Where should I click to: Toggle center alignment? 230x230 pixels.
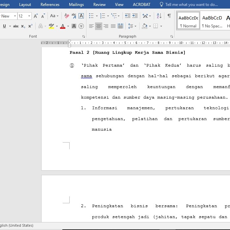[x=99, y=26]
